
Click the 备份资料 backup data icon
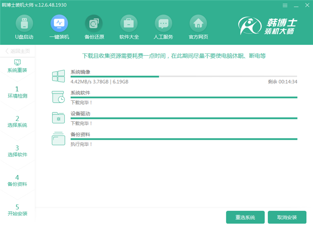click(58, 138)
